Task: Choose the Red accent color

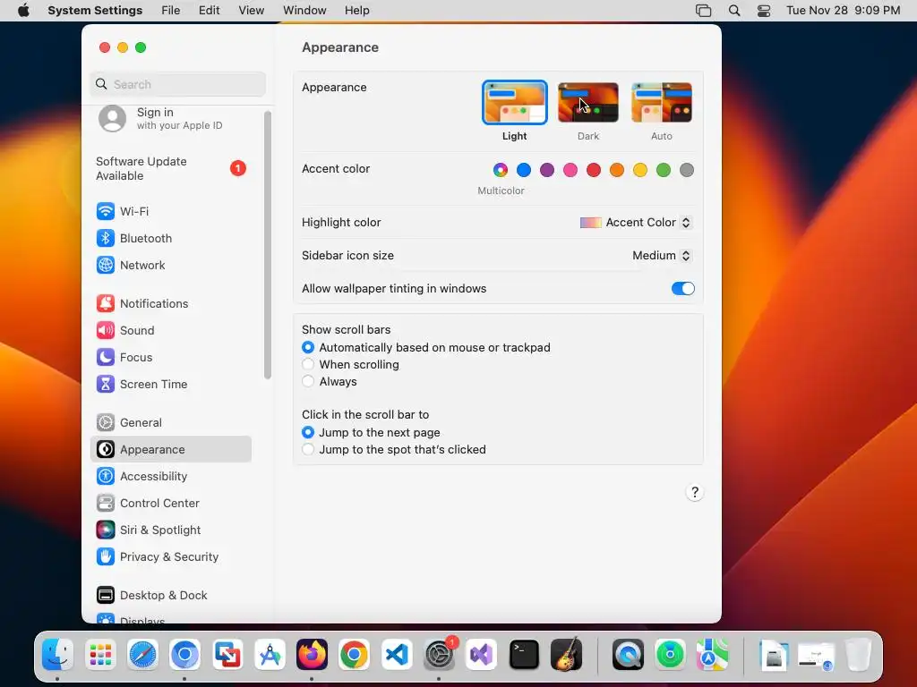Action: [594, 170]
